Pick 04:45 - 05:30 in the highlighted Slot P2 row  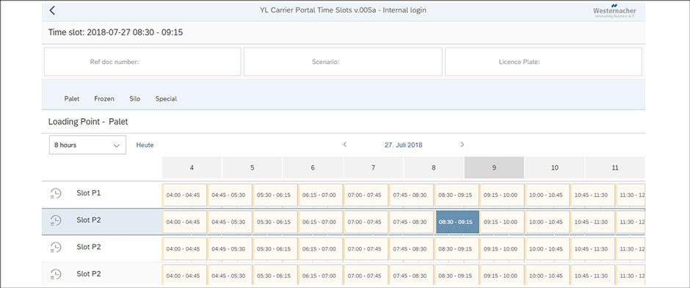point(230,222)
